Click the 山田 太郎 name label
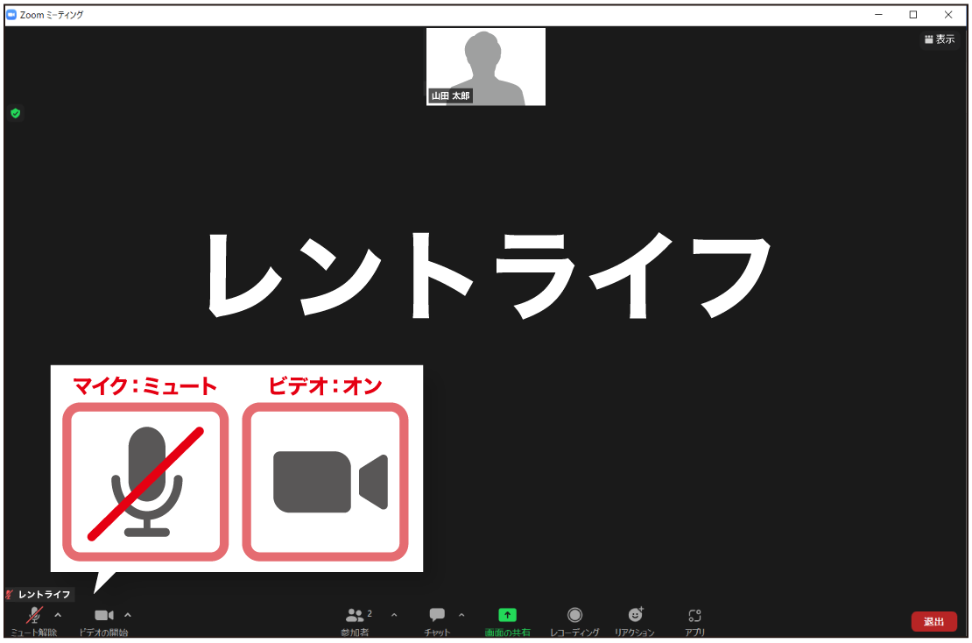Screen dimensions: 972x643 pyautogui.click(x=451, y=95)
